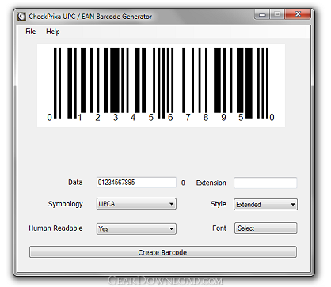
Task: Click the GearDownload.com watermark
Action: pyautogui.click(x=165, y=281)
